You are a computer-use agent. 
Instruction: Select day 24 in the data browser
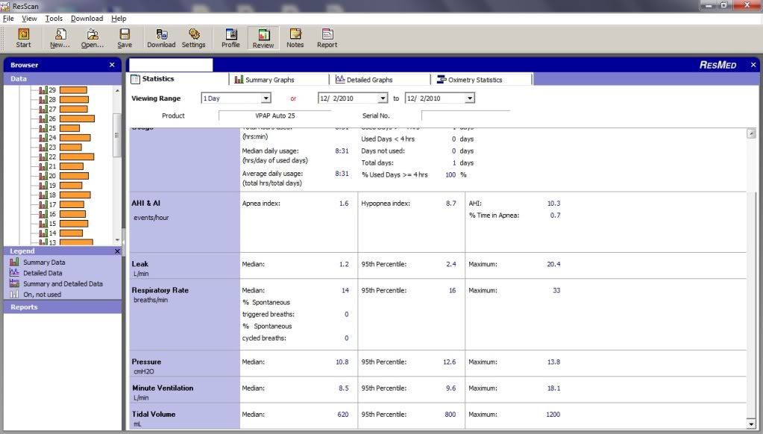tap(65, 138)
